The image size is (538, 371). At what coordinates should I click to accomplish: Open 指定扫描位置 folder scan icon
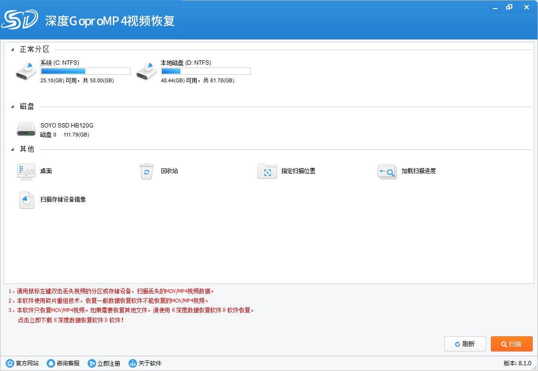point(267,171)
